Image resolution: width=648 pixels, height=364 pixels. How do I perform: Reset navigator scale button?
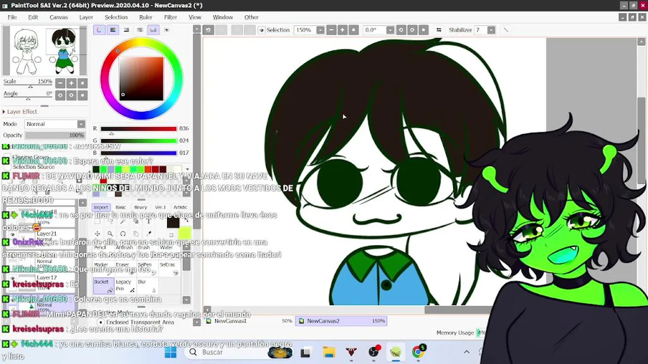coord(83,83)
